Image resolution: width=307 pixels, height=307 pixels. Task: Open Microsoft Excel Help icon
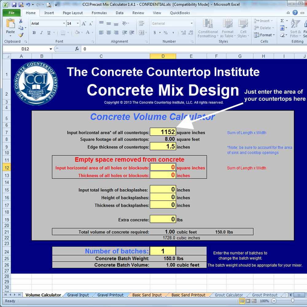click(295, 13)
